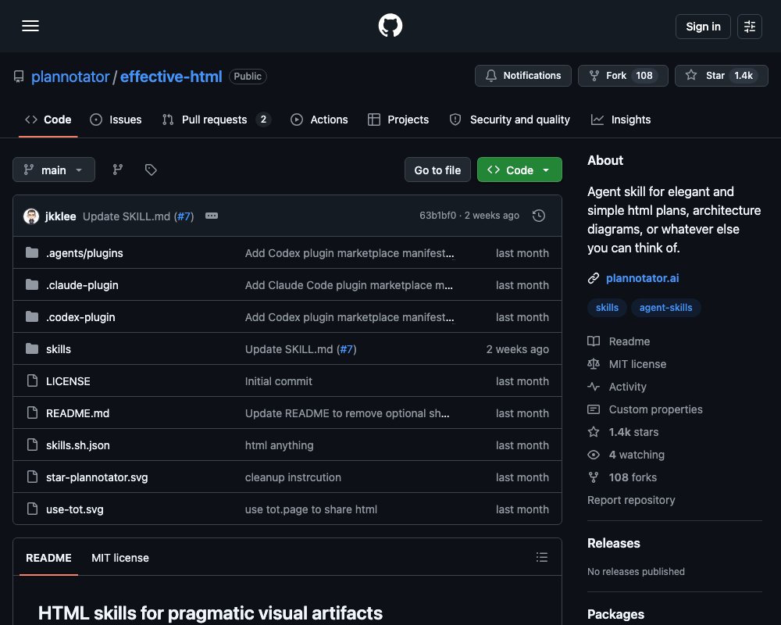Open jkklee username link in commit

tap(60, 216)
